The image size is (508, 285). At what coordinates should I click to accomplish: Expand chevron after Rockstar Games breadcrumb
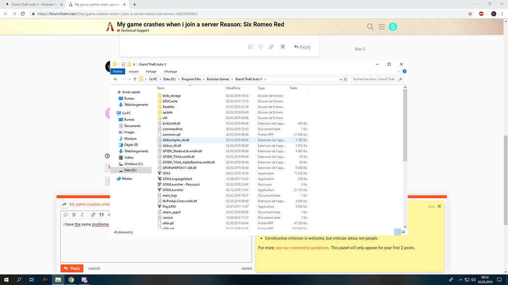[x=232, y=79]
